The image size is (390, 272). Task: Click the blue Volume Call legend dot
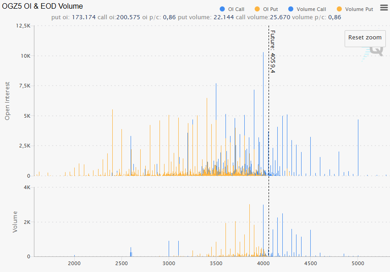(291, 9)
